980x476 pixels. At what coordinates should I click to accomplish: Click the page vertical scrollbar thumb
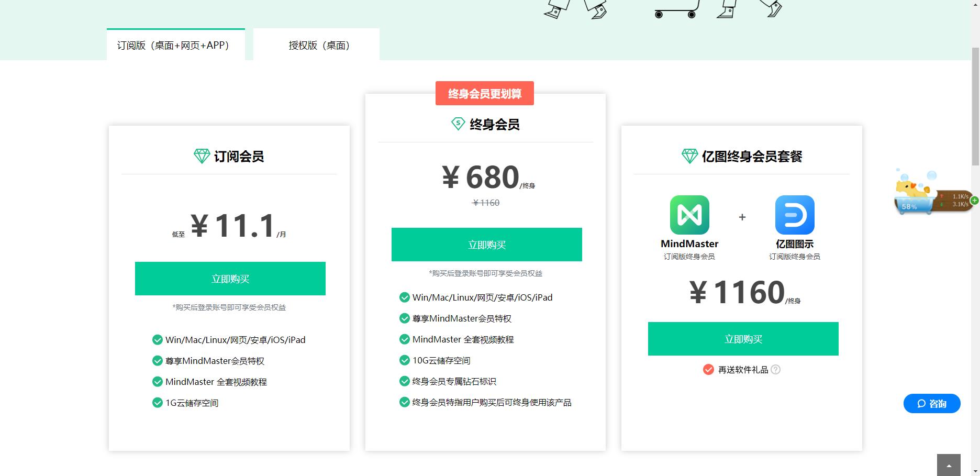[x=975, y=107]
